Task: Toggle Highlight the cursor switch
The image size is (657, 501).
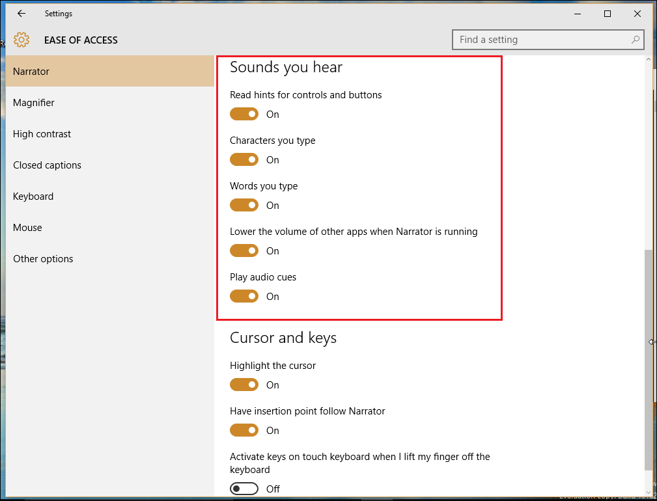Action: tap(244, 385)
